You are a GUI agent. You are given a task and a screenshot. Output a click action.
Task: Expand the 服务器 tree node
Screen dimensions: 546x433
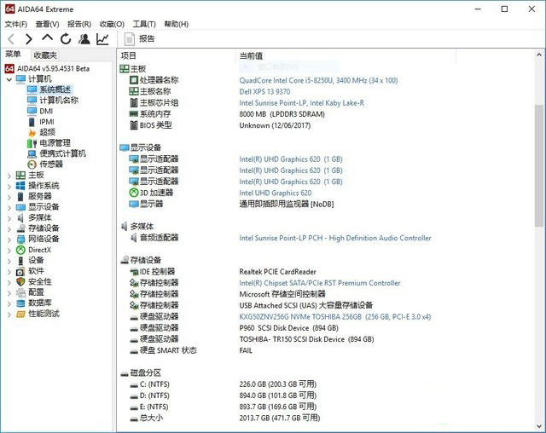click(9, 197)
